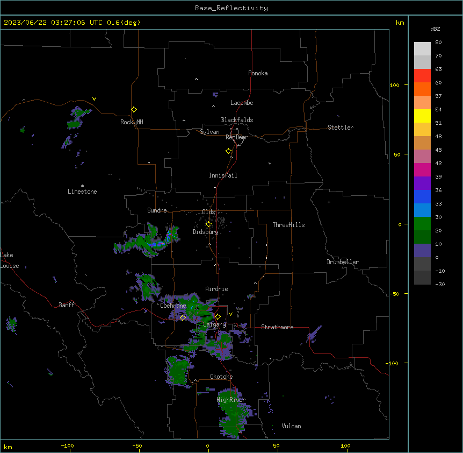The image size is (463, 453).
Task: Click the ThreeHills label
Action: click(289, 225)
